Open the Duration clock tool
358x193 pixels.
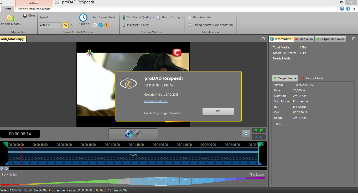point(83,18)
